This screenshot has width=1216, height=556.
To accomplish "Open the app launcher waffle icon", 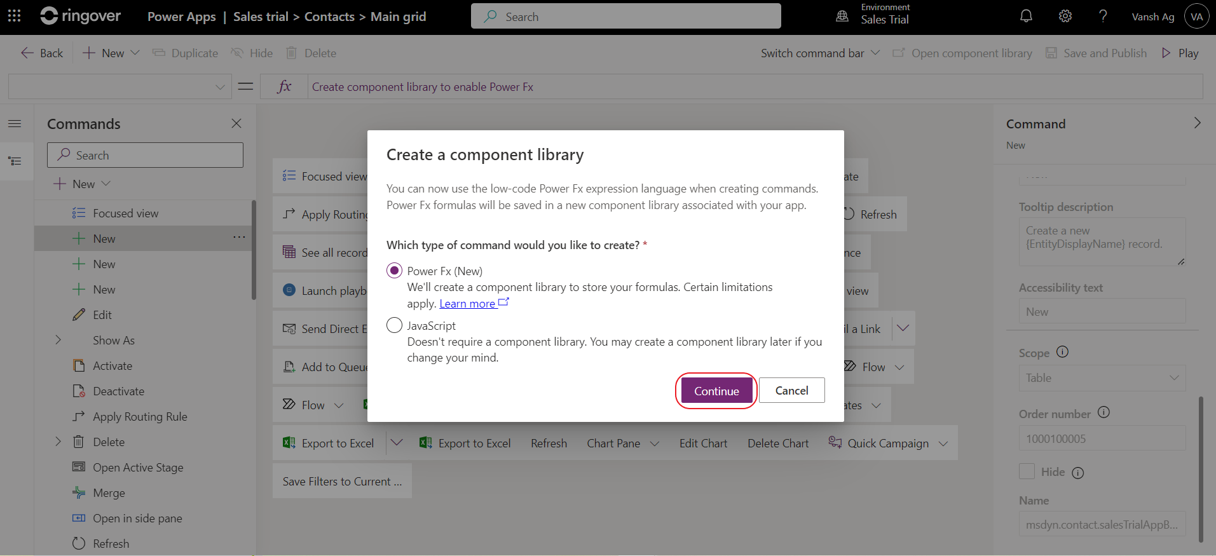I will 14,17.
